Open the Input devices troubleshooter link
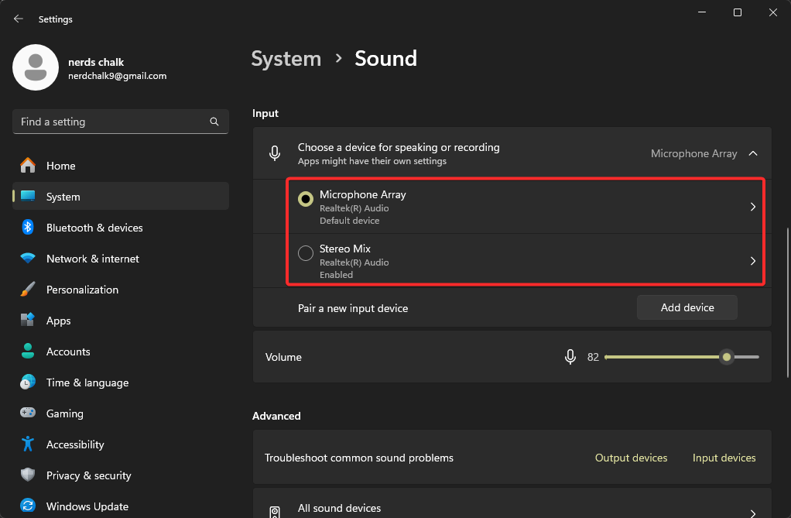The image size is (791, 518). point(724,458)
